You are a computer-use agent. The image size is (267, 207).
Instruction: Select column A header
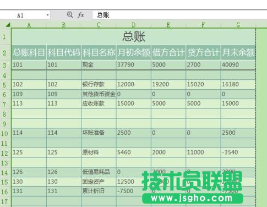29,25
